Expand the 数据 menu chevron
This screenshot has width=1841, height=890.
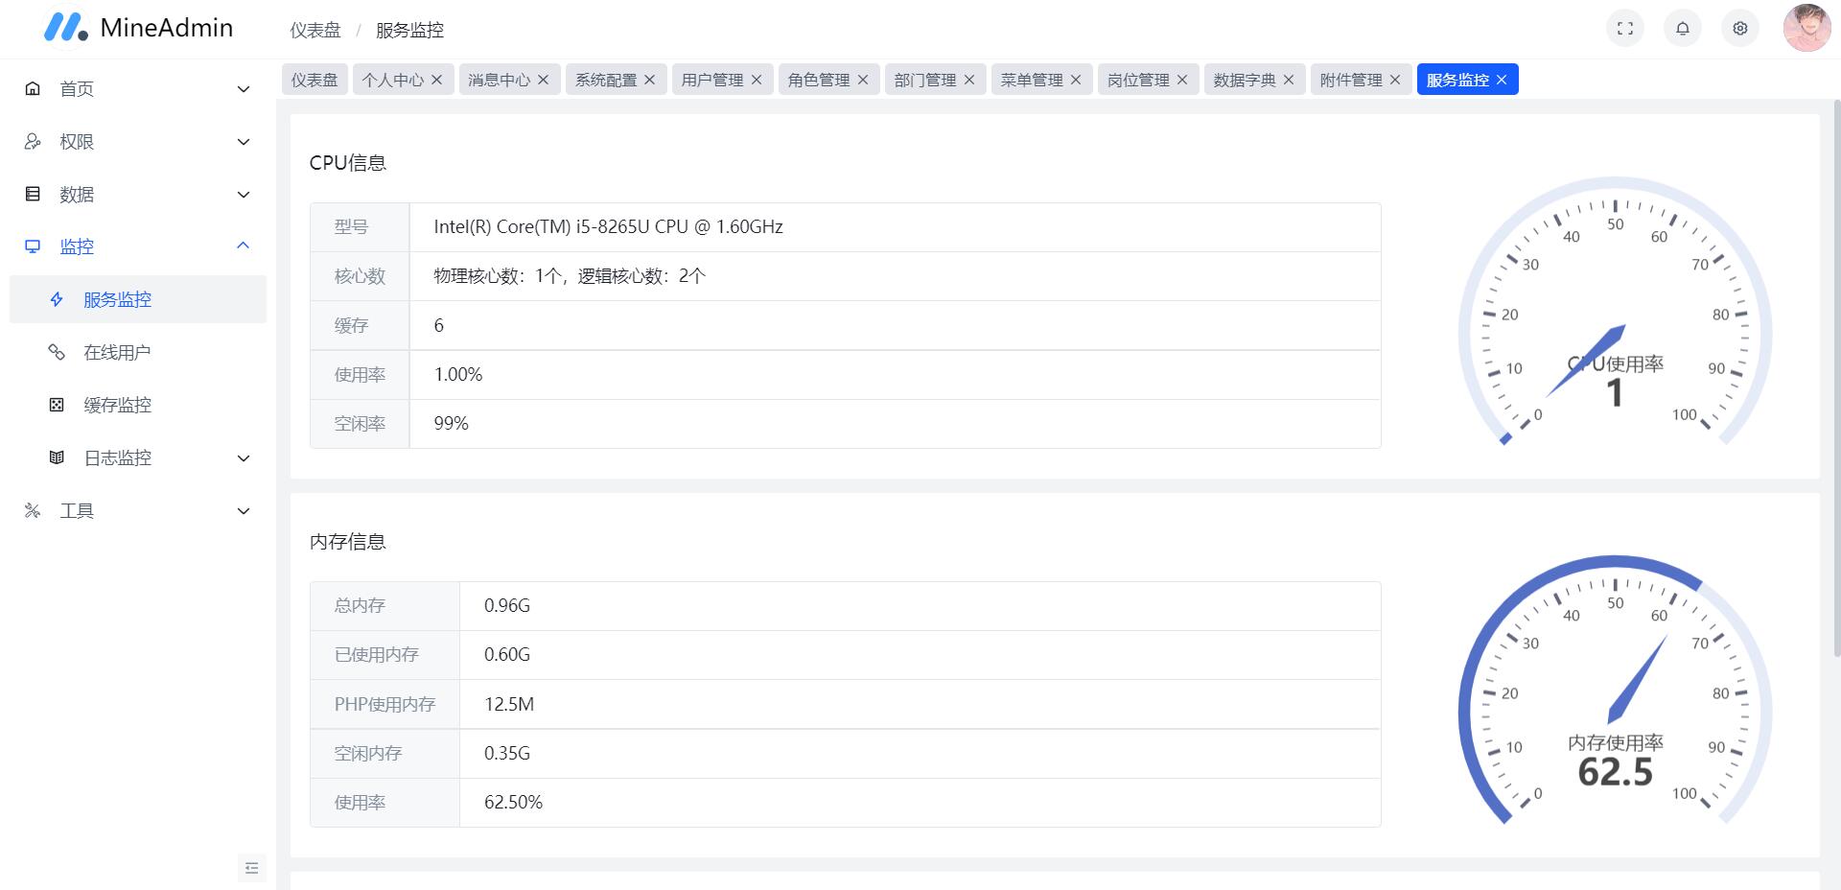click(244, 195)
